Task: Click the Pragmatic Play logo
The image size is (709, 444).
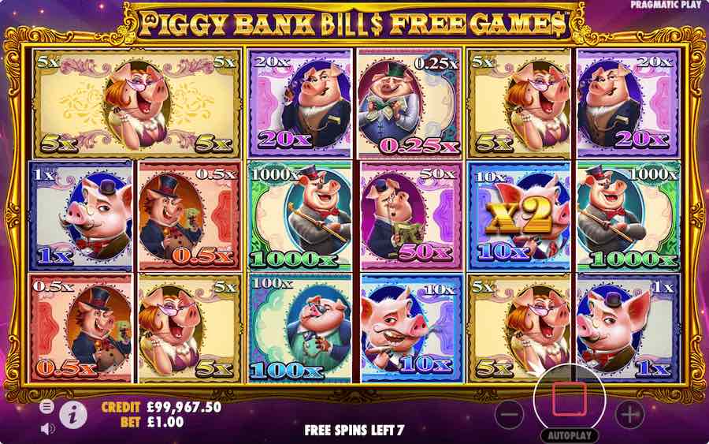Action: point(667,5)
